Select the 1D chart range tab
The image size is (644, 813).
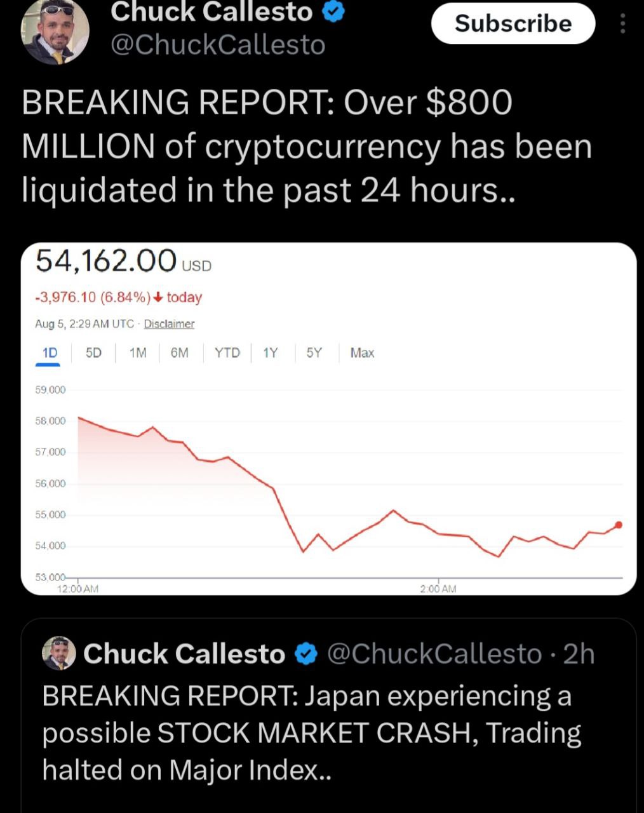click(50, 353)
